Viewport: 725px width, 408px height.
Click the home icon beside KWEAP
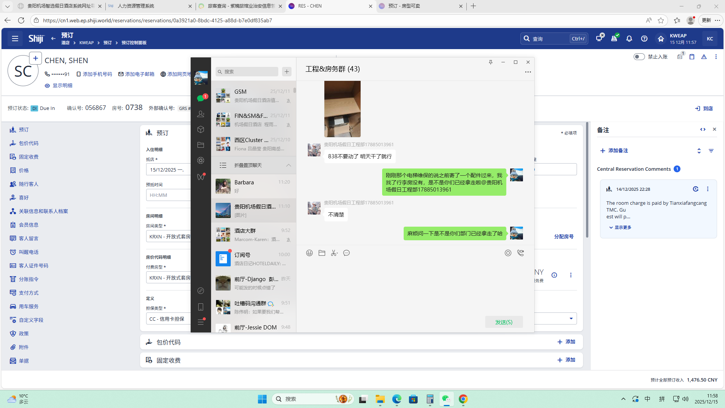pyautogui.click(x=660, y=39)
